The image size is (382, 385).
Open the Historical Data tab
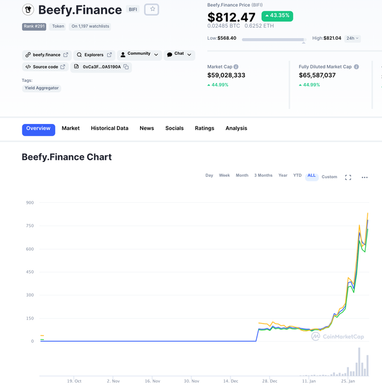(109, 128)
